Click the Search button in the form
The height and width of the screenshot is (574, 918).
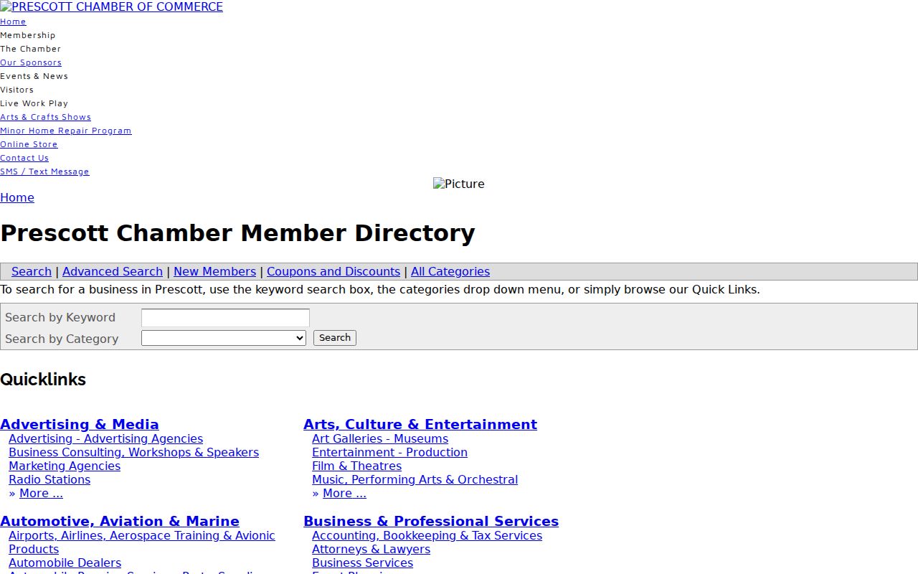pyautogui.click(x=335, y=338)
